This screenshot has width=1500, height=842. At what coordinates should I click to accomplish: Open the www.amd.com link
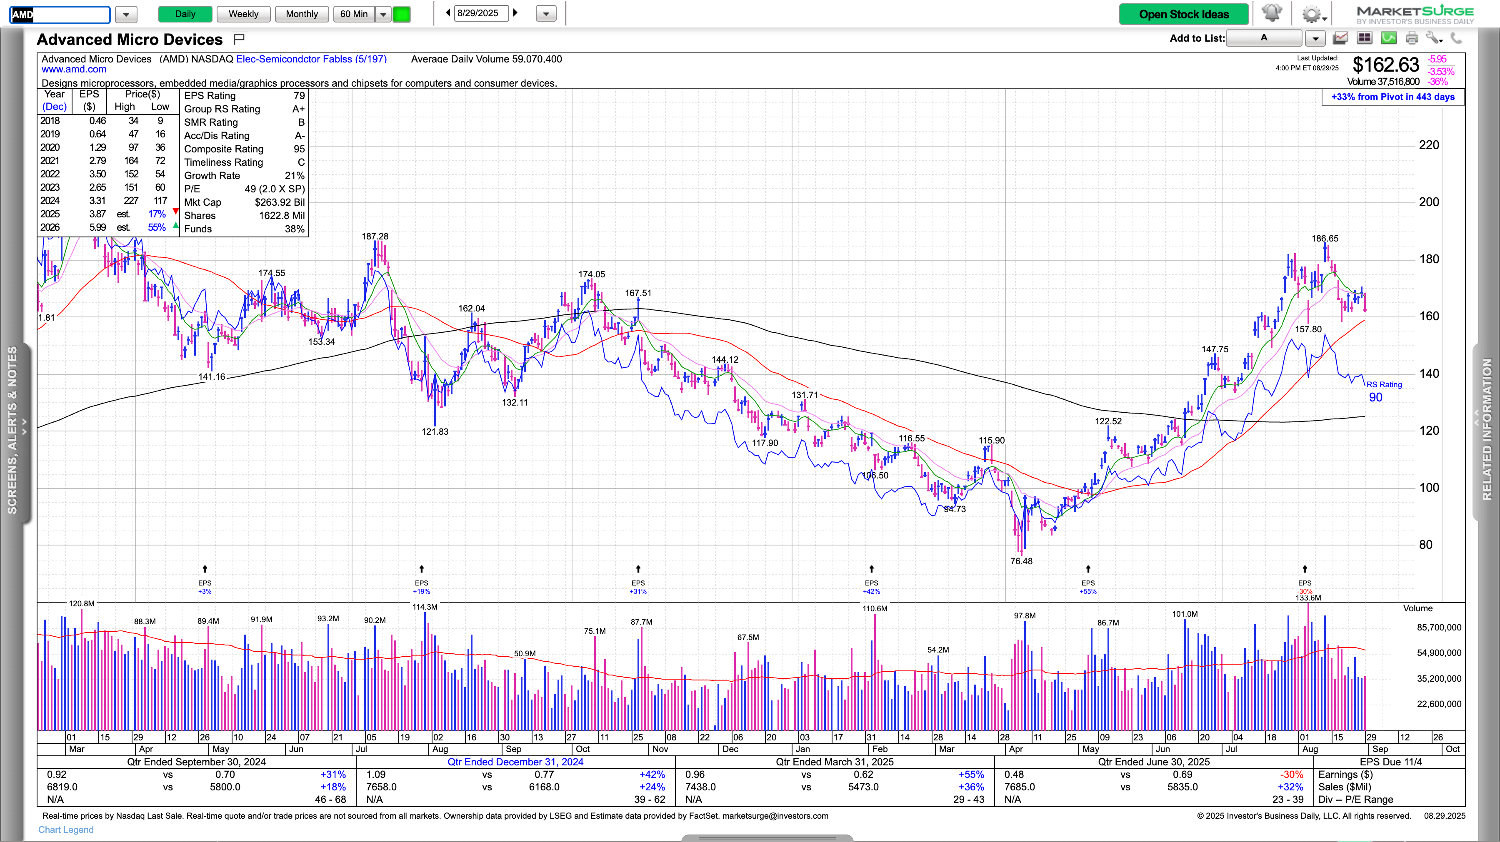[x=74, y=69]
